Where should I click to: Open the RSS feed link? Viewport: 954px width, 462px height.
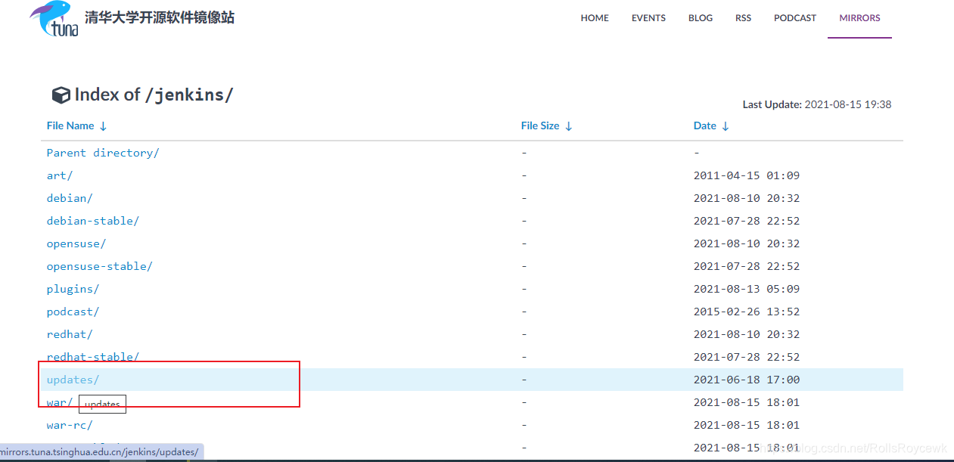pyautogui.click(x=743, y=18)
